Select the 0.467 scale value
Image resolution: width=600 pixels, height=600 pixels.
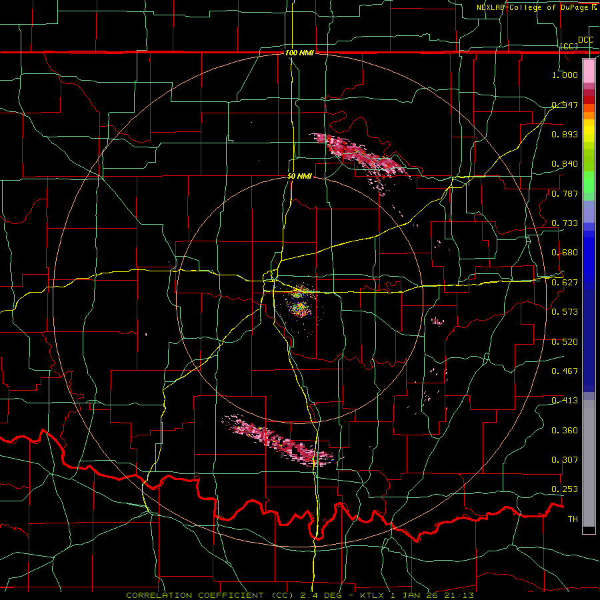pos(565,371)
